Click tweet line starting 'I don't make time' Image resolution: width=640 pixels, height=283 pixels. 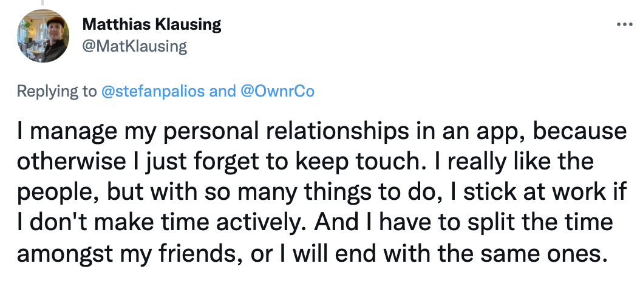(315, 222)
